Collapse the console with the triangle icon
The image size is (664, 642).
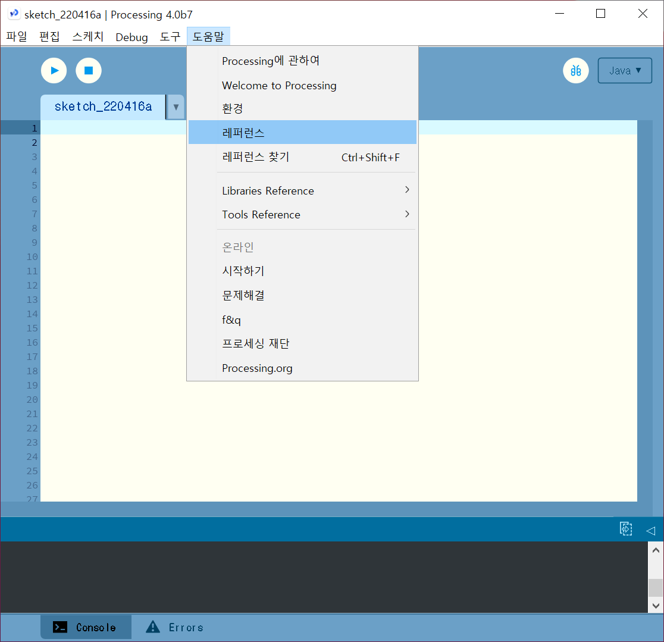tap(651, 531)
